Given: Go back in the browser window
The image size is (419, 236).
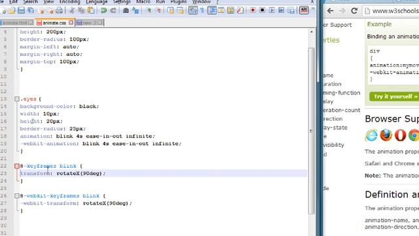Looking at the screenshot, I should [330, 10].
